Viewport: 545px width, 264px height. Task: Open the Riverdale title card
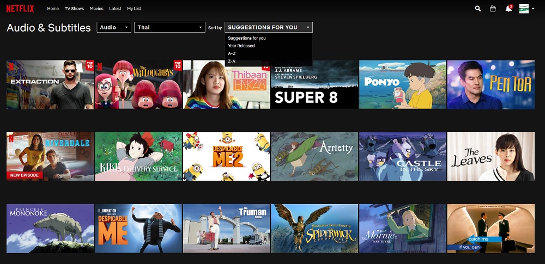pyautogui.click(x=50, y=156)
